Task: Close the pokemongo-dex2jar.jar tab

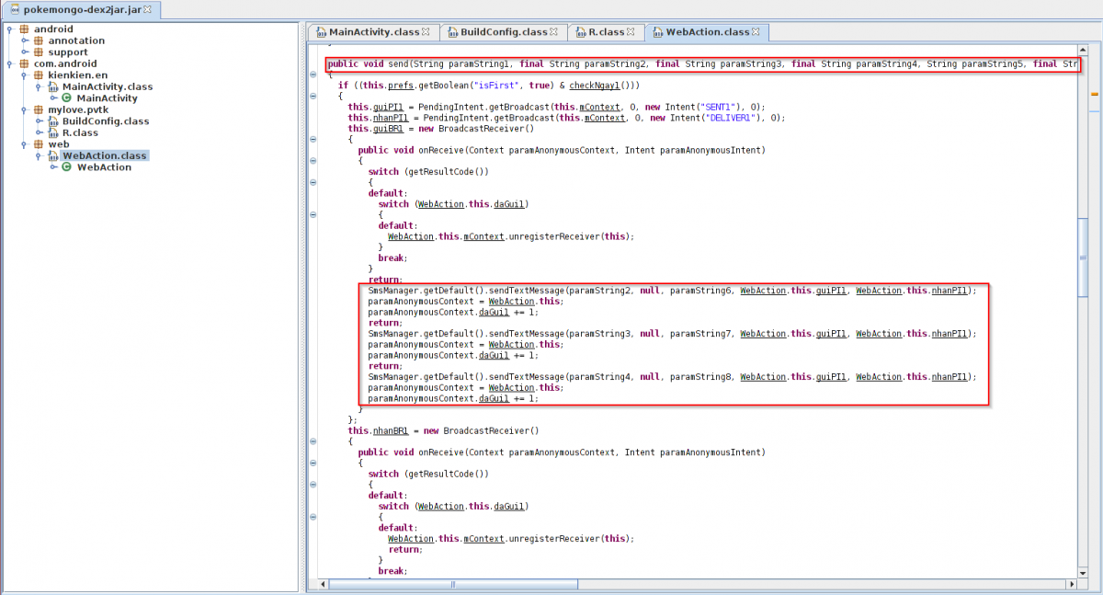Action: click(x=147, y=10)
